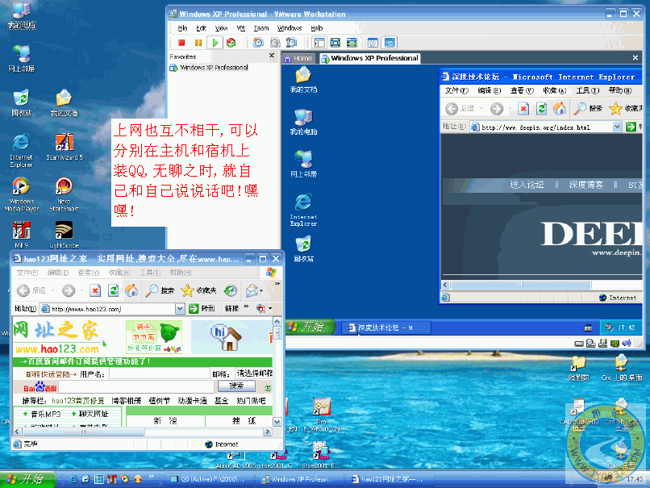Click the Stop icon in the deepin IE toolbar
Screen dimensions: 650x488
click(523, 109)
